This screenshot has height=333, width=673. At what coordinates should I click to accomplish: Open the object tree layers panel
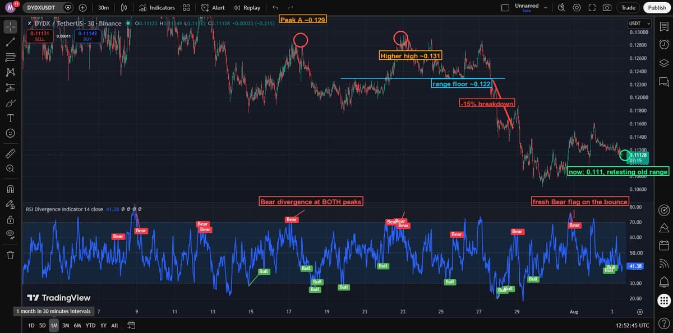point(663,63)
